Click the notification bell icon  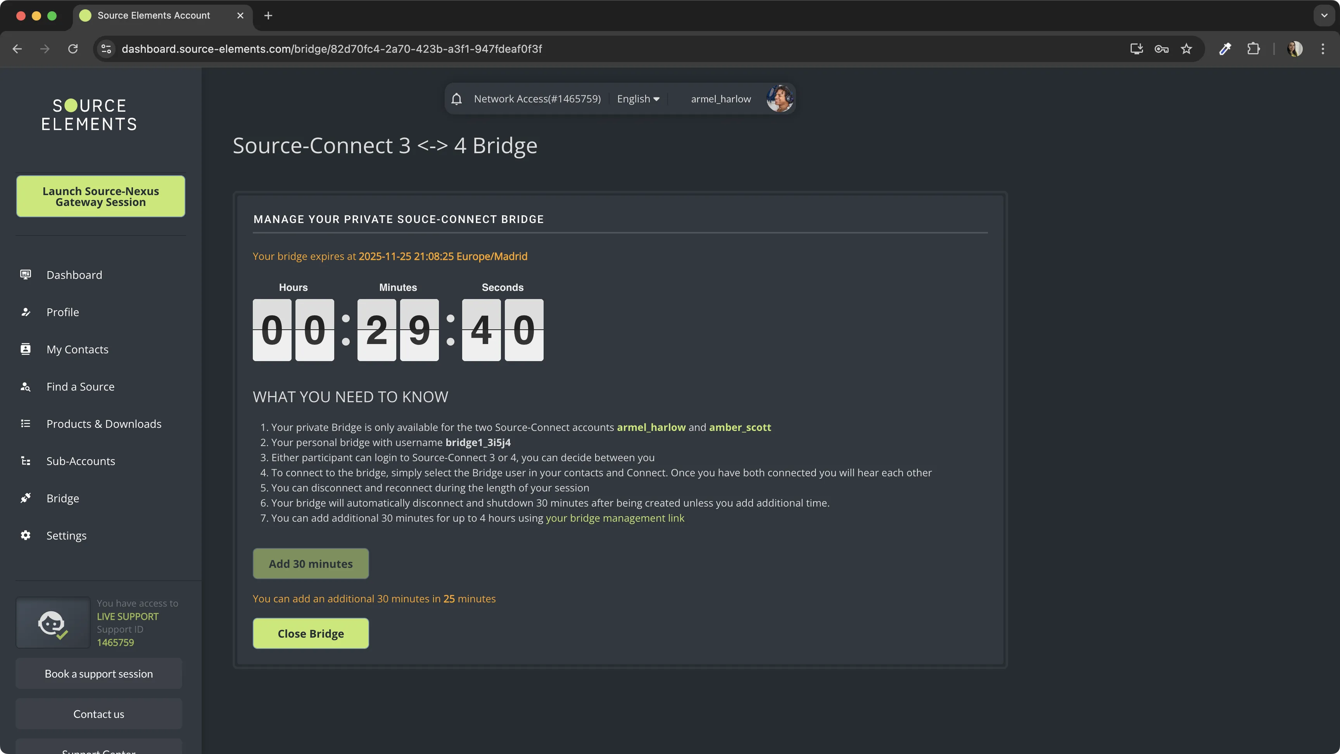coord(456,99)
